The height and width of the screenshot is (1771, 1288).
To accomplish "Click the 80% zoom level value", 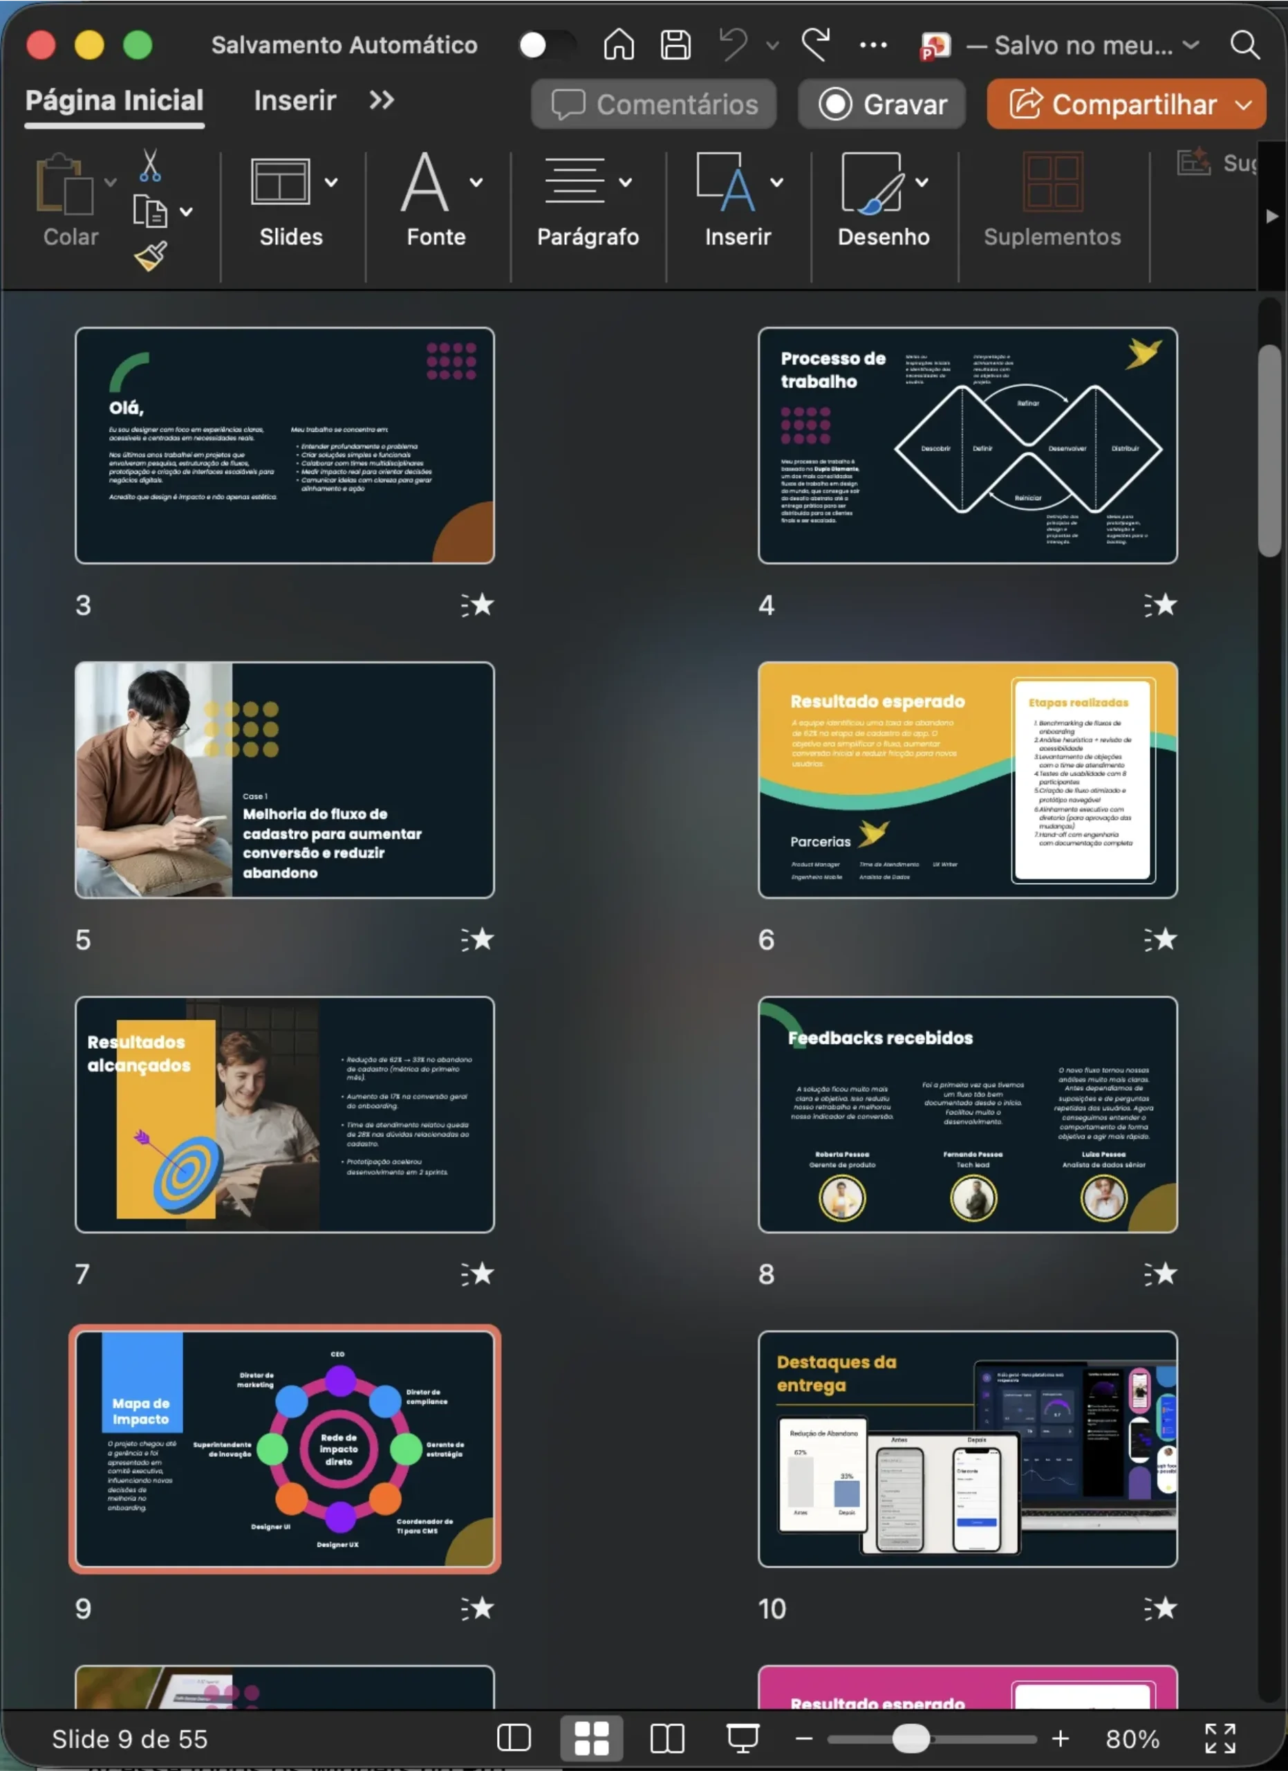I will (1132, 1739).
